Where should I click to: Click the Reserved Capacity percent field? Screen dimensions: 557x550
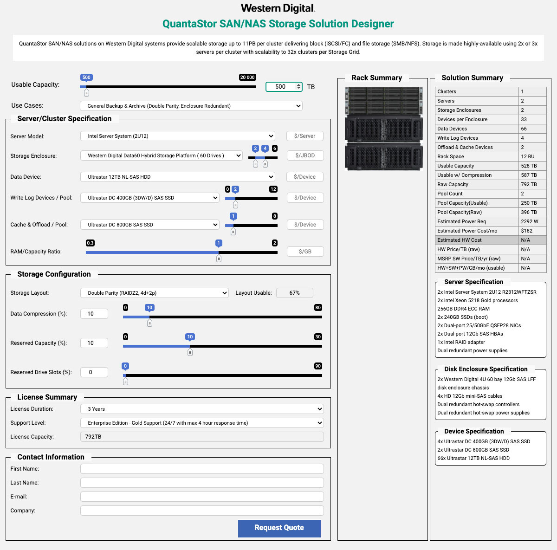(x=94, y=343)
